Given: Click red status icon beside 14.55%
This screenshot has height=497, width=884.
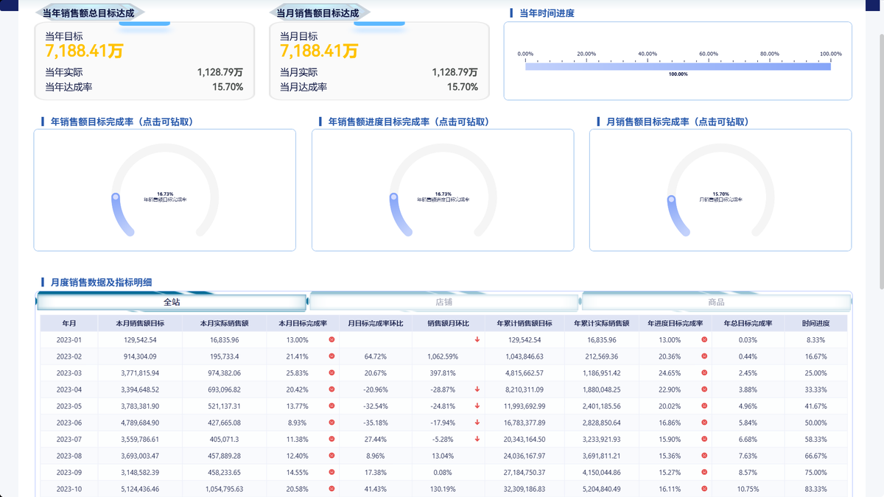Looking at the screenshot, I should click(331, 472).
